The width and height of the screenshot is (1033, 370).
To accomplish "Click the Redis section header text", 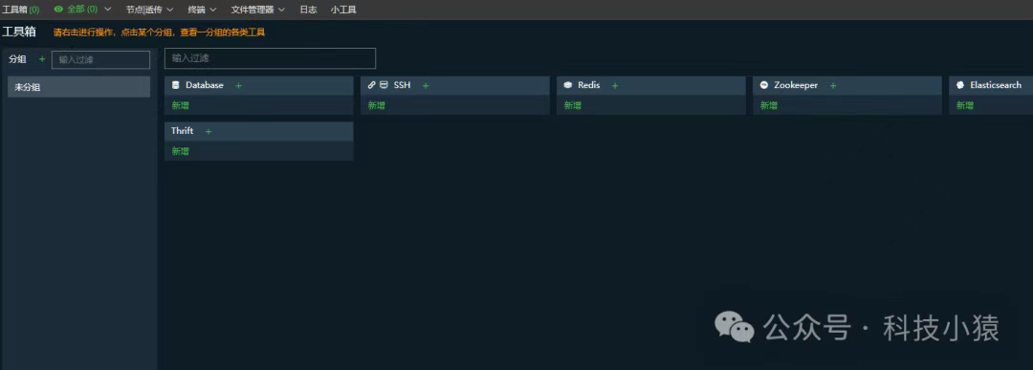I will pos(589,86).
